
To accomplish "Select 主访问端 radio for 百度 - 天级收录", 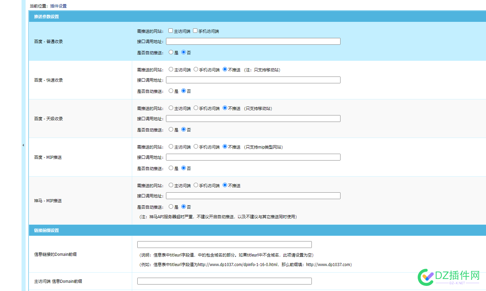I will point(171,108).
